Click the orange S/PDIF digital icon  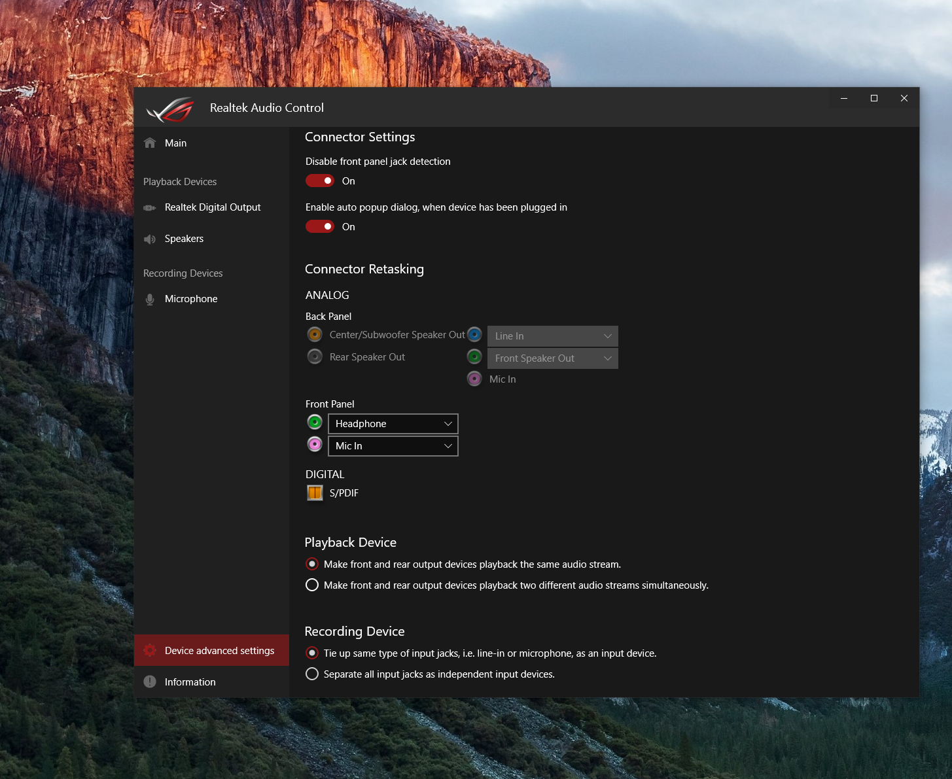[315, 493]
